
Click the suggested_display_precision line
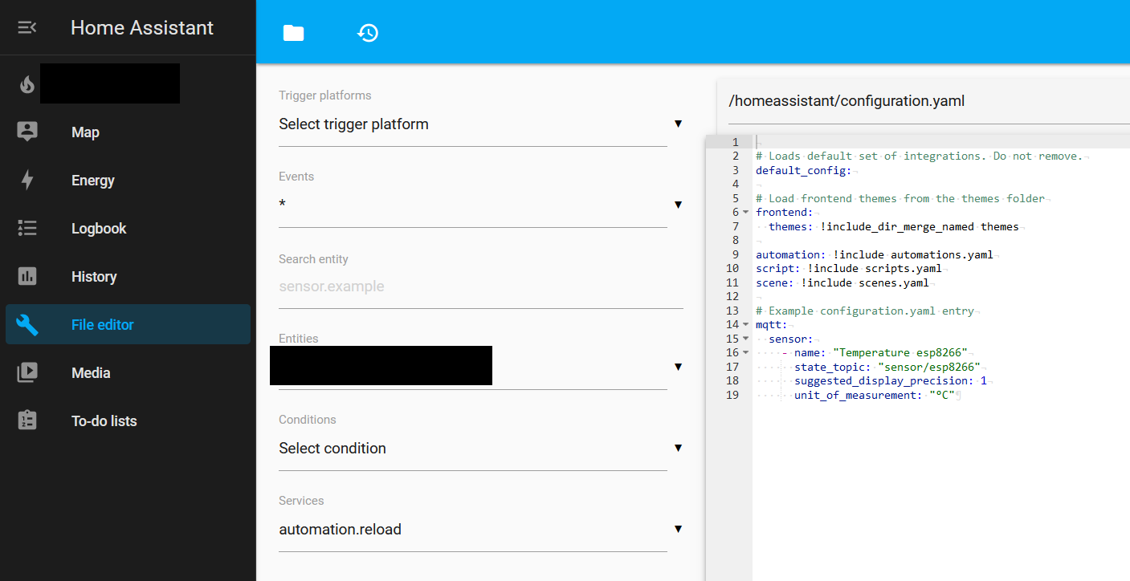coord(891,380)
